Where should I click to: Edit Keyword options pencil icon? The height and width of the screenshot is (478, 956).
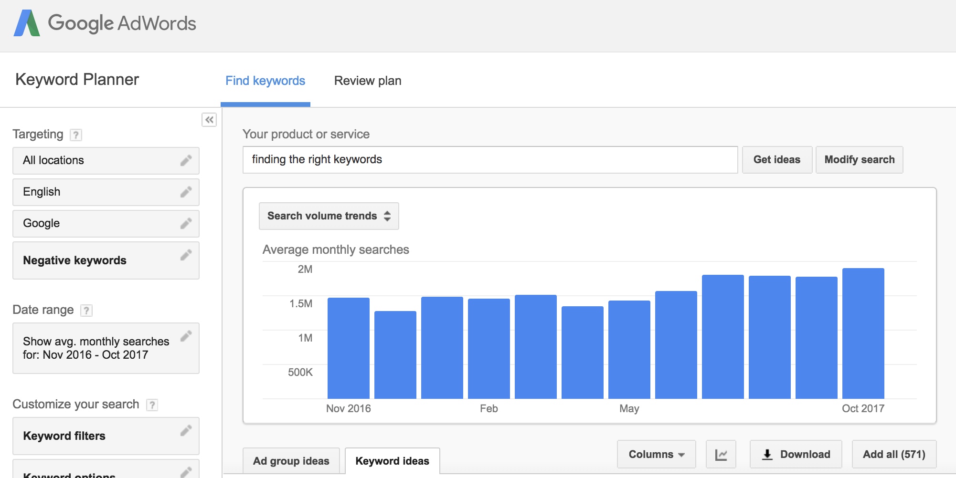(186, 471)
